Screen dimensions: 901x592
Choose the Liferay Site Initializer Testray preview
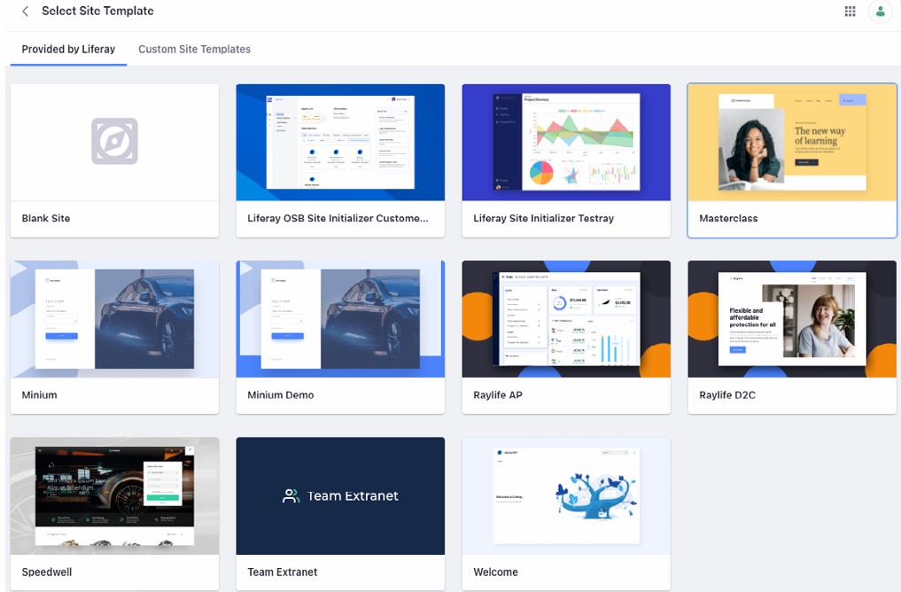tap(566, 143)
